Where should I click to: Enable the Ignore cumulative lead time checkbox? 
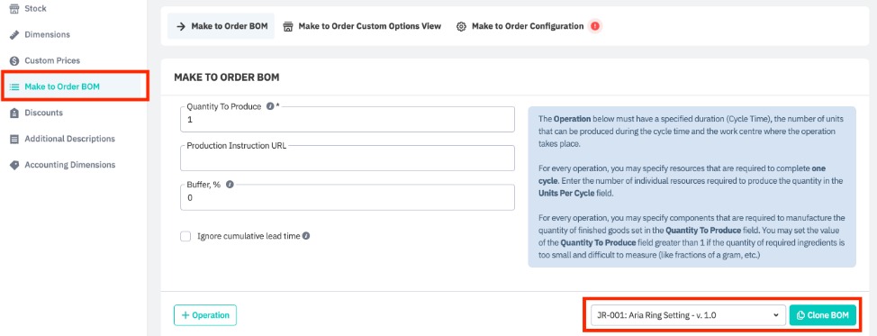pyautogui.click(x=185, y=236)
